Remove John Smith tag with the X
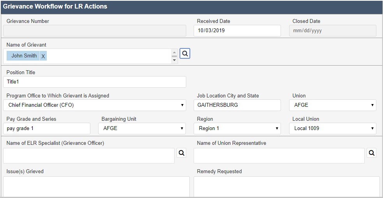Image resolution: width=383 pixels, height=198 pixels. 43,56
